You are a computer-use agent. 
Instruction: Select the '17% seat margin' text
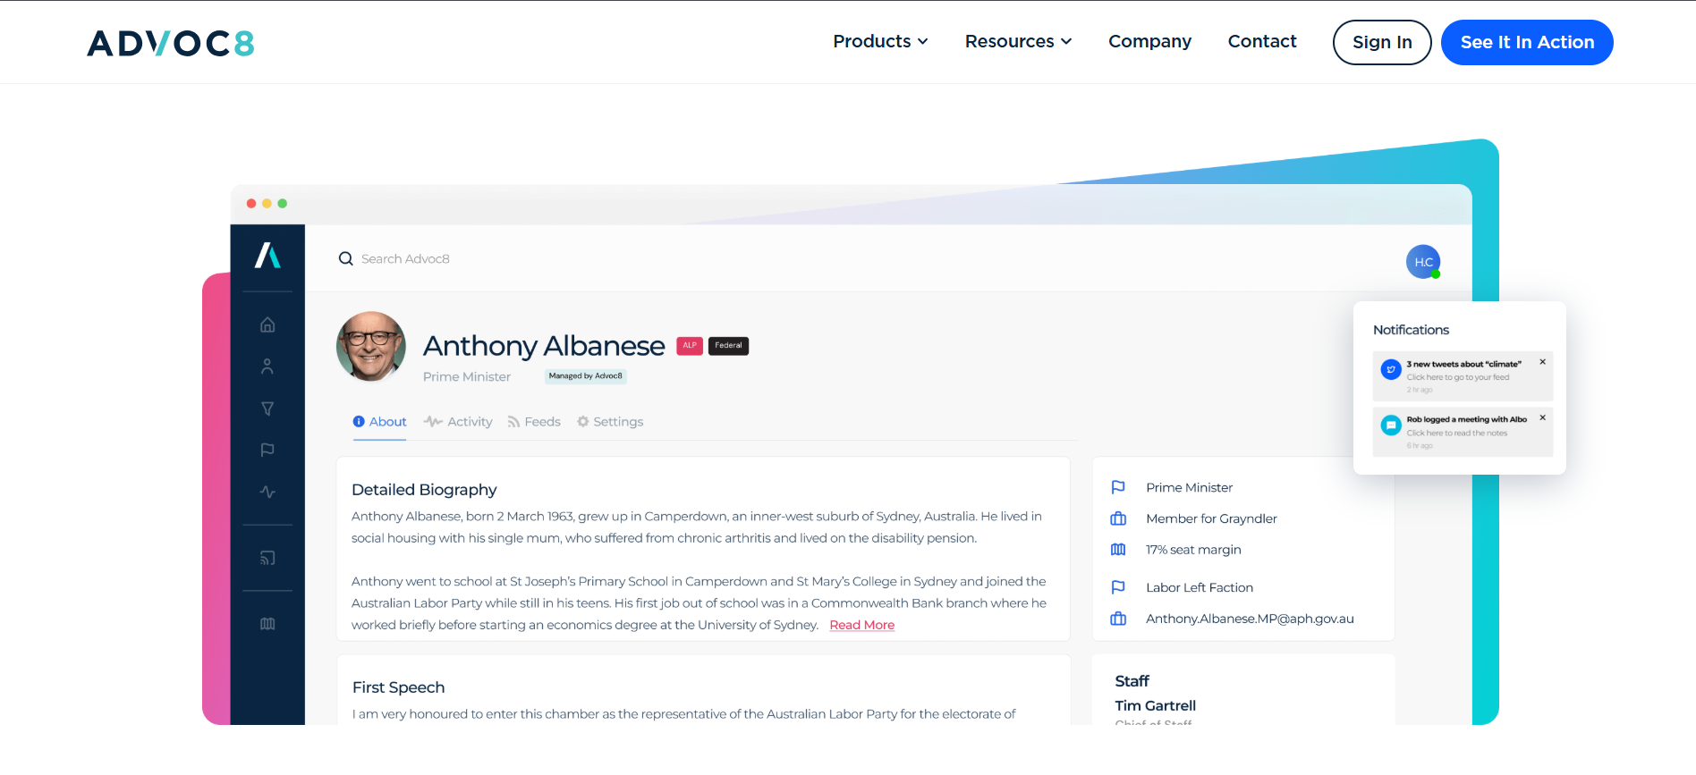point(1193,550)
